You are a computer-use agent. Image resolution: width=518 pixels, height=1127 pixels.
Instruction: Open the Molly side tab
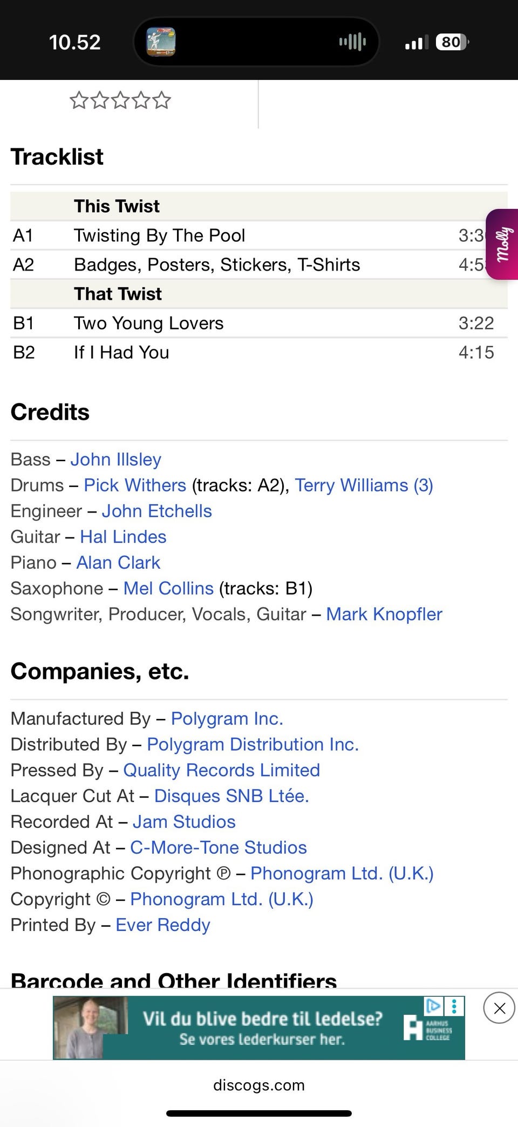point(503,244)
